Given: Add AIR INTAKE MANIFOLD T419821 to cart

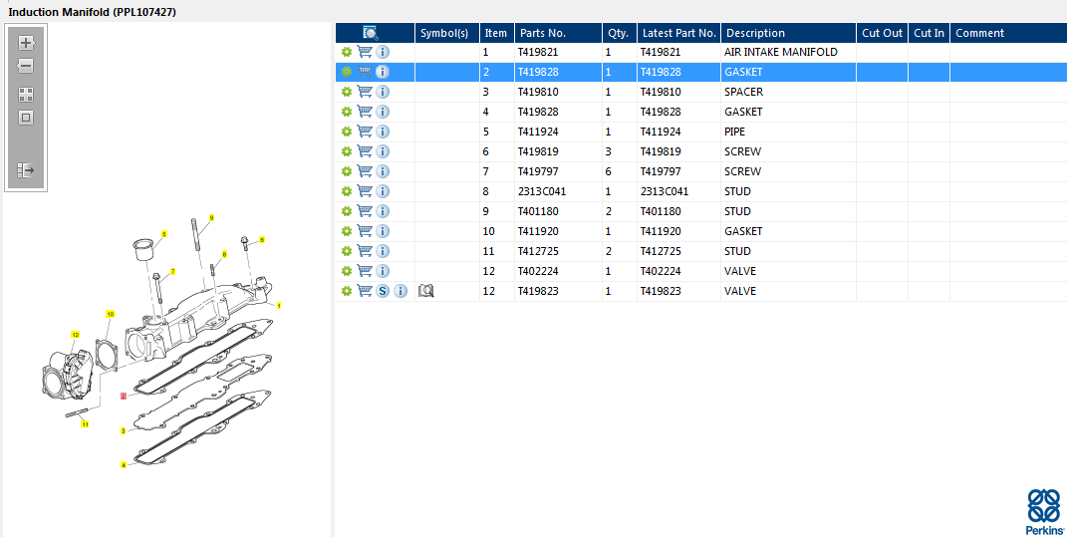Looking at the screenshot, I should 365,52.
